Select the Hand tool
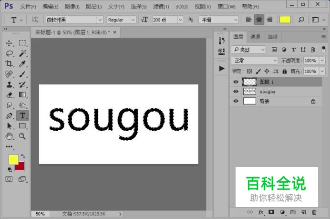 (x=9, y=136)
